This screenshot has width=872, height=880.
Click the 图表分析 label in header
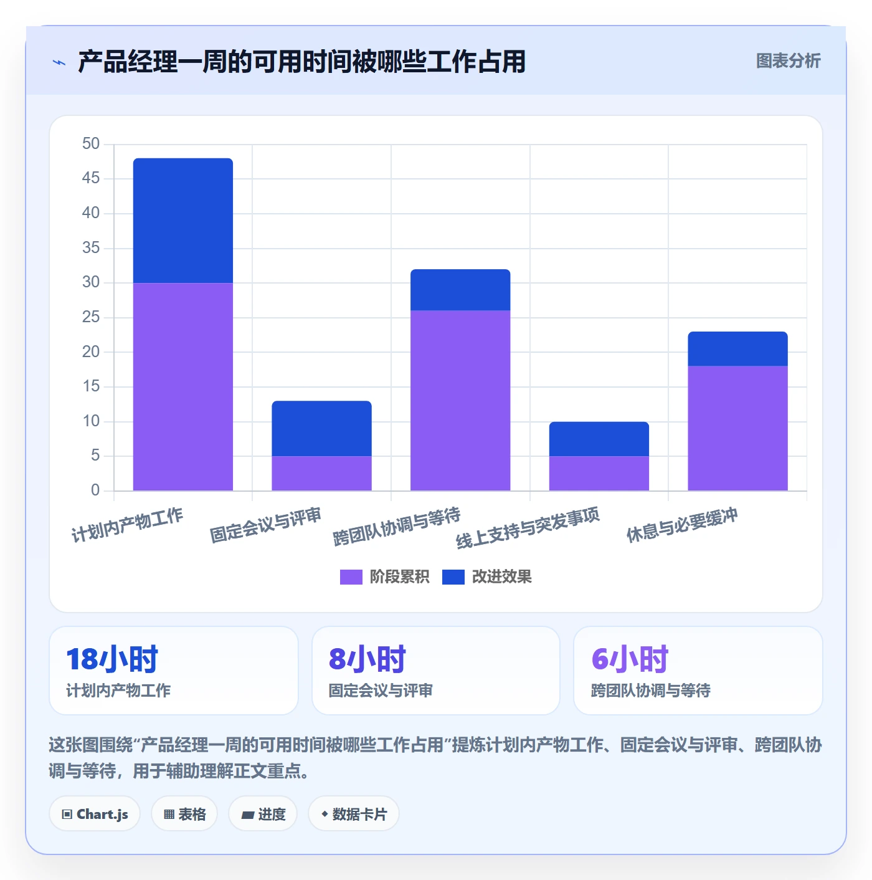pos(788,61)
